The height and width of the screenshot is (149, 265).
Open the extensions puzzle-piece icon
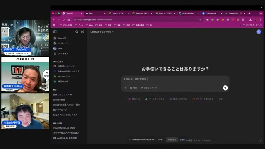pos(243,19)
